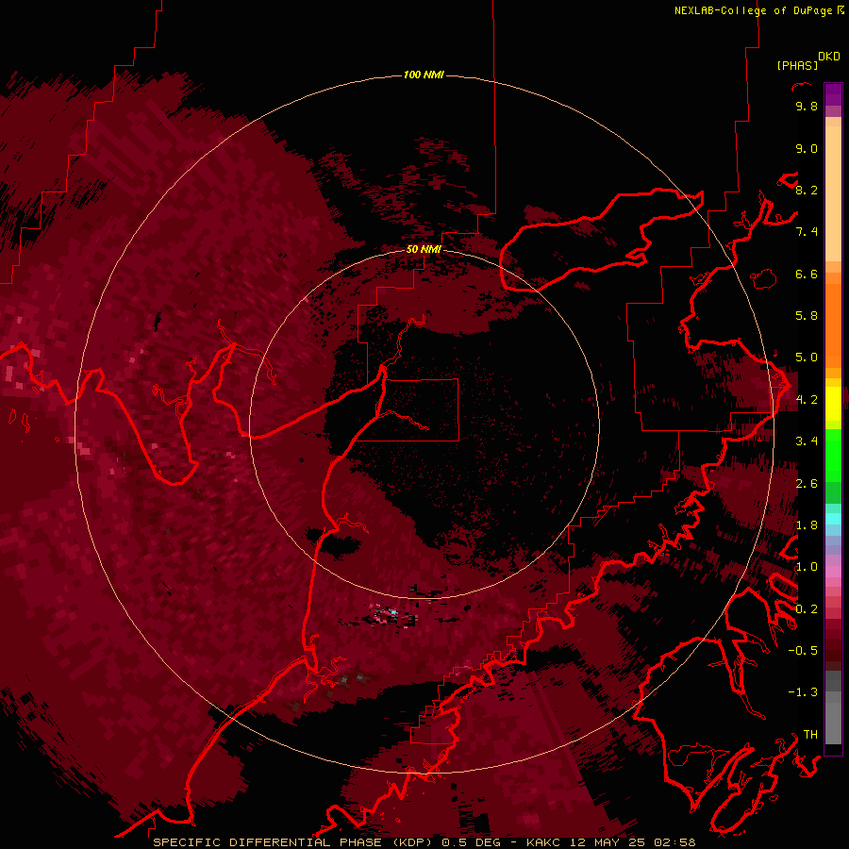849x849 pixels.
Task: Click the 12 MAY 25 02:58 timestamp
Action: click(632, 842)
